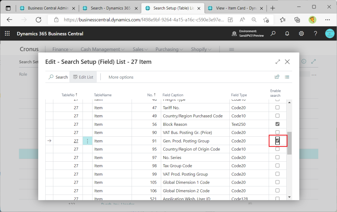Viewport: 337px width, 212px height.
Task: Click the list vertical scrollbar thumb
Action: click(x=289, y=143)
